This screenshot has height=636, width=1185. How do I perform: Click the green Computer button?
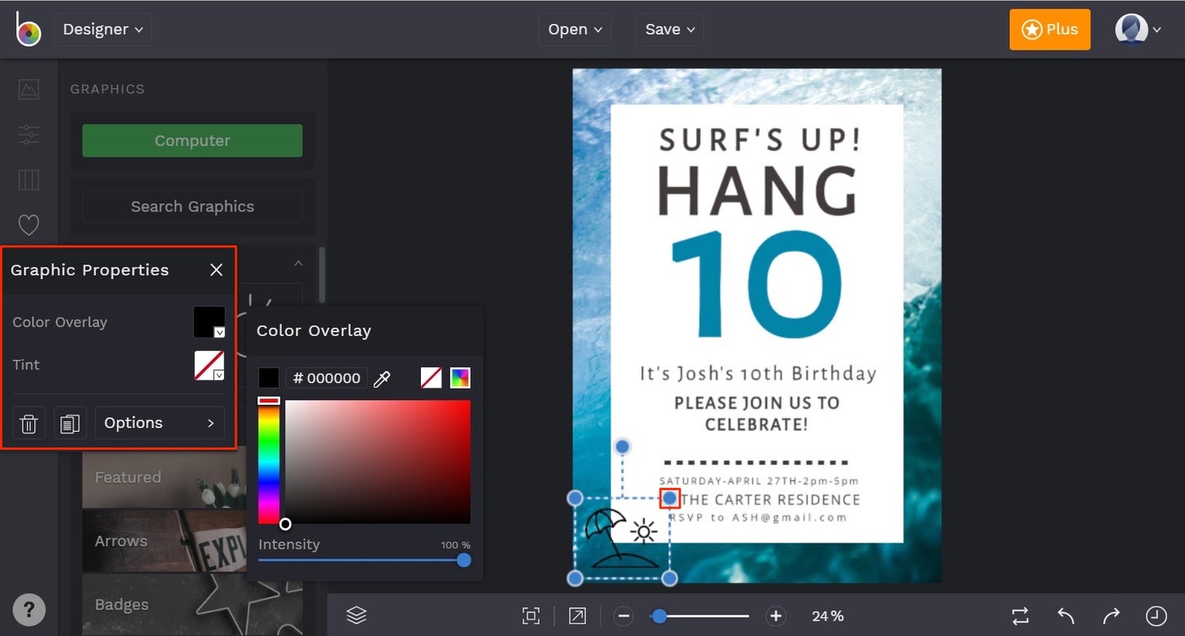[192, 140]
